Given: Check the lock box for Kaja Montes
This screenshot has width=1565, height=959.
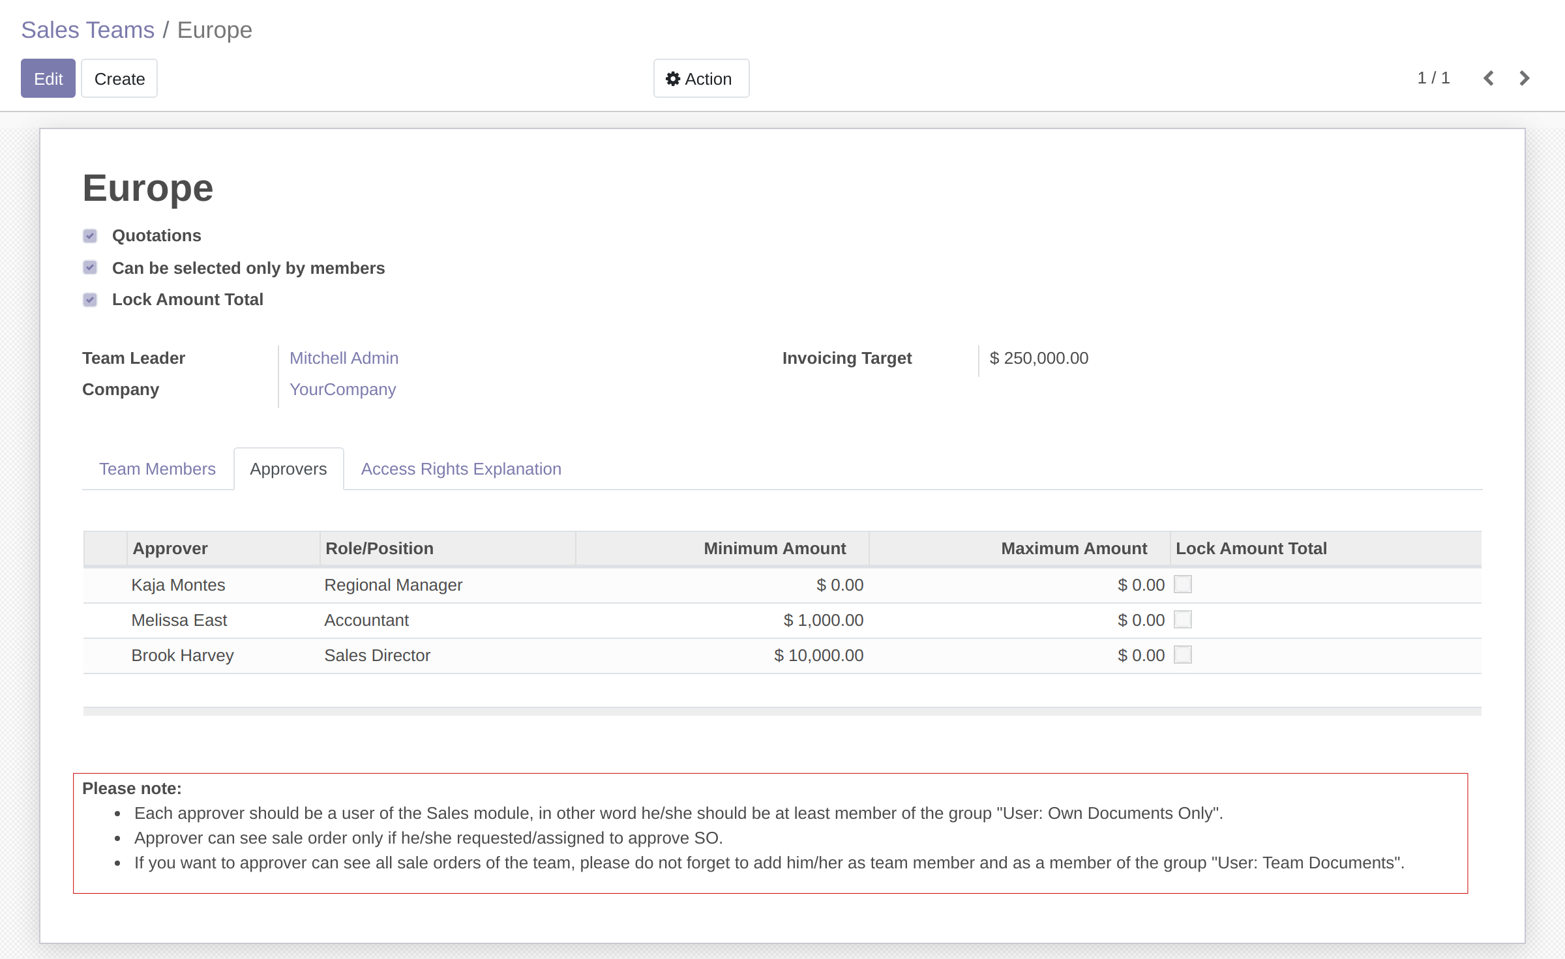Looking at the screenshot, I should 1182,584.
